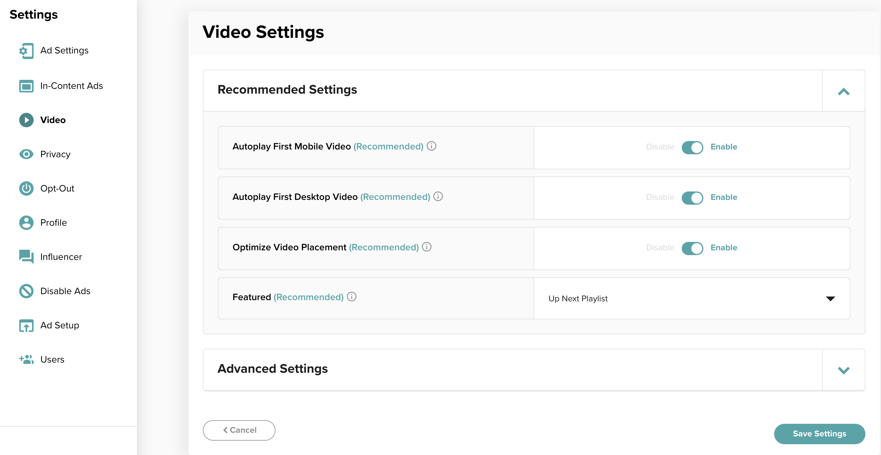The height and width of the screenshot is (455, 881).
Task: Click the Profile settings icon
Action: tap(26, 222)
